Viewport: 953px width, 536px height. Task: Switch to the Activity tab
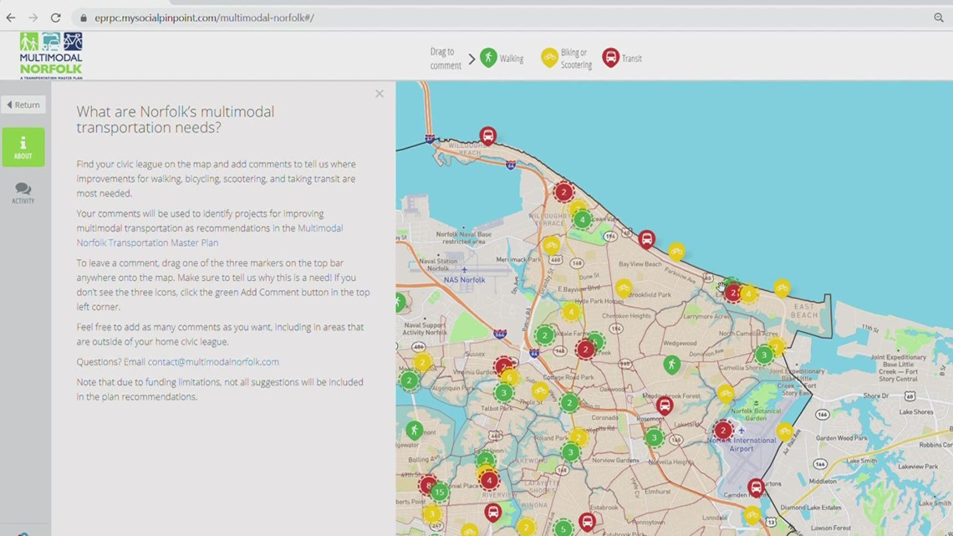pos(23,193)
